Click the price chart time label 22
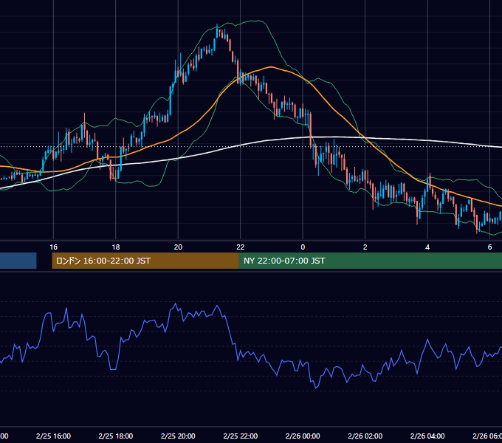Image resolution: width=502 pixels, height=443 pixels. (x=241, y=247)
